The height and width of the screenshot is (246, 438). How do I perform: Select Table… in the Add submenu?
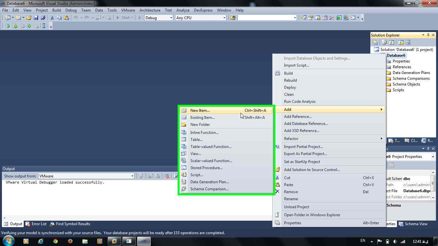point(196,140)
